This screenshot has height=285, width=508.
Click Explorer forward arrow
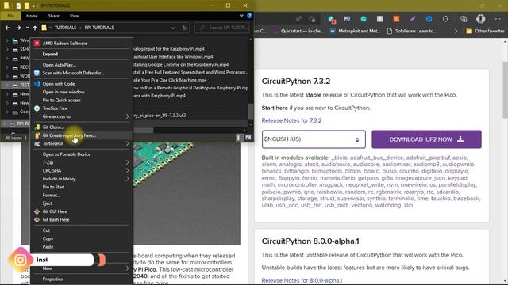pos(18,28)
